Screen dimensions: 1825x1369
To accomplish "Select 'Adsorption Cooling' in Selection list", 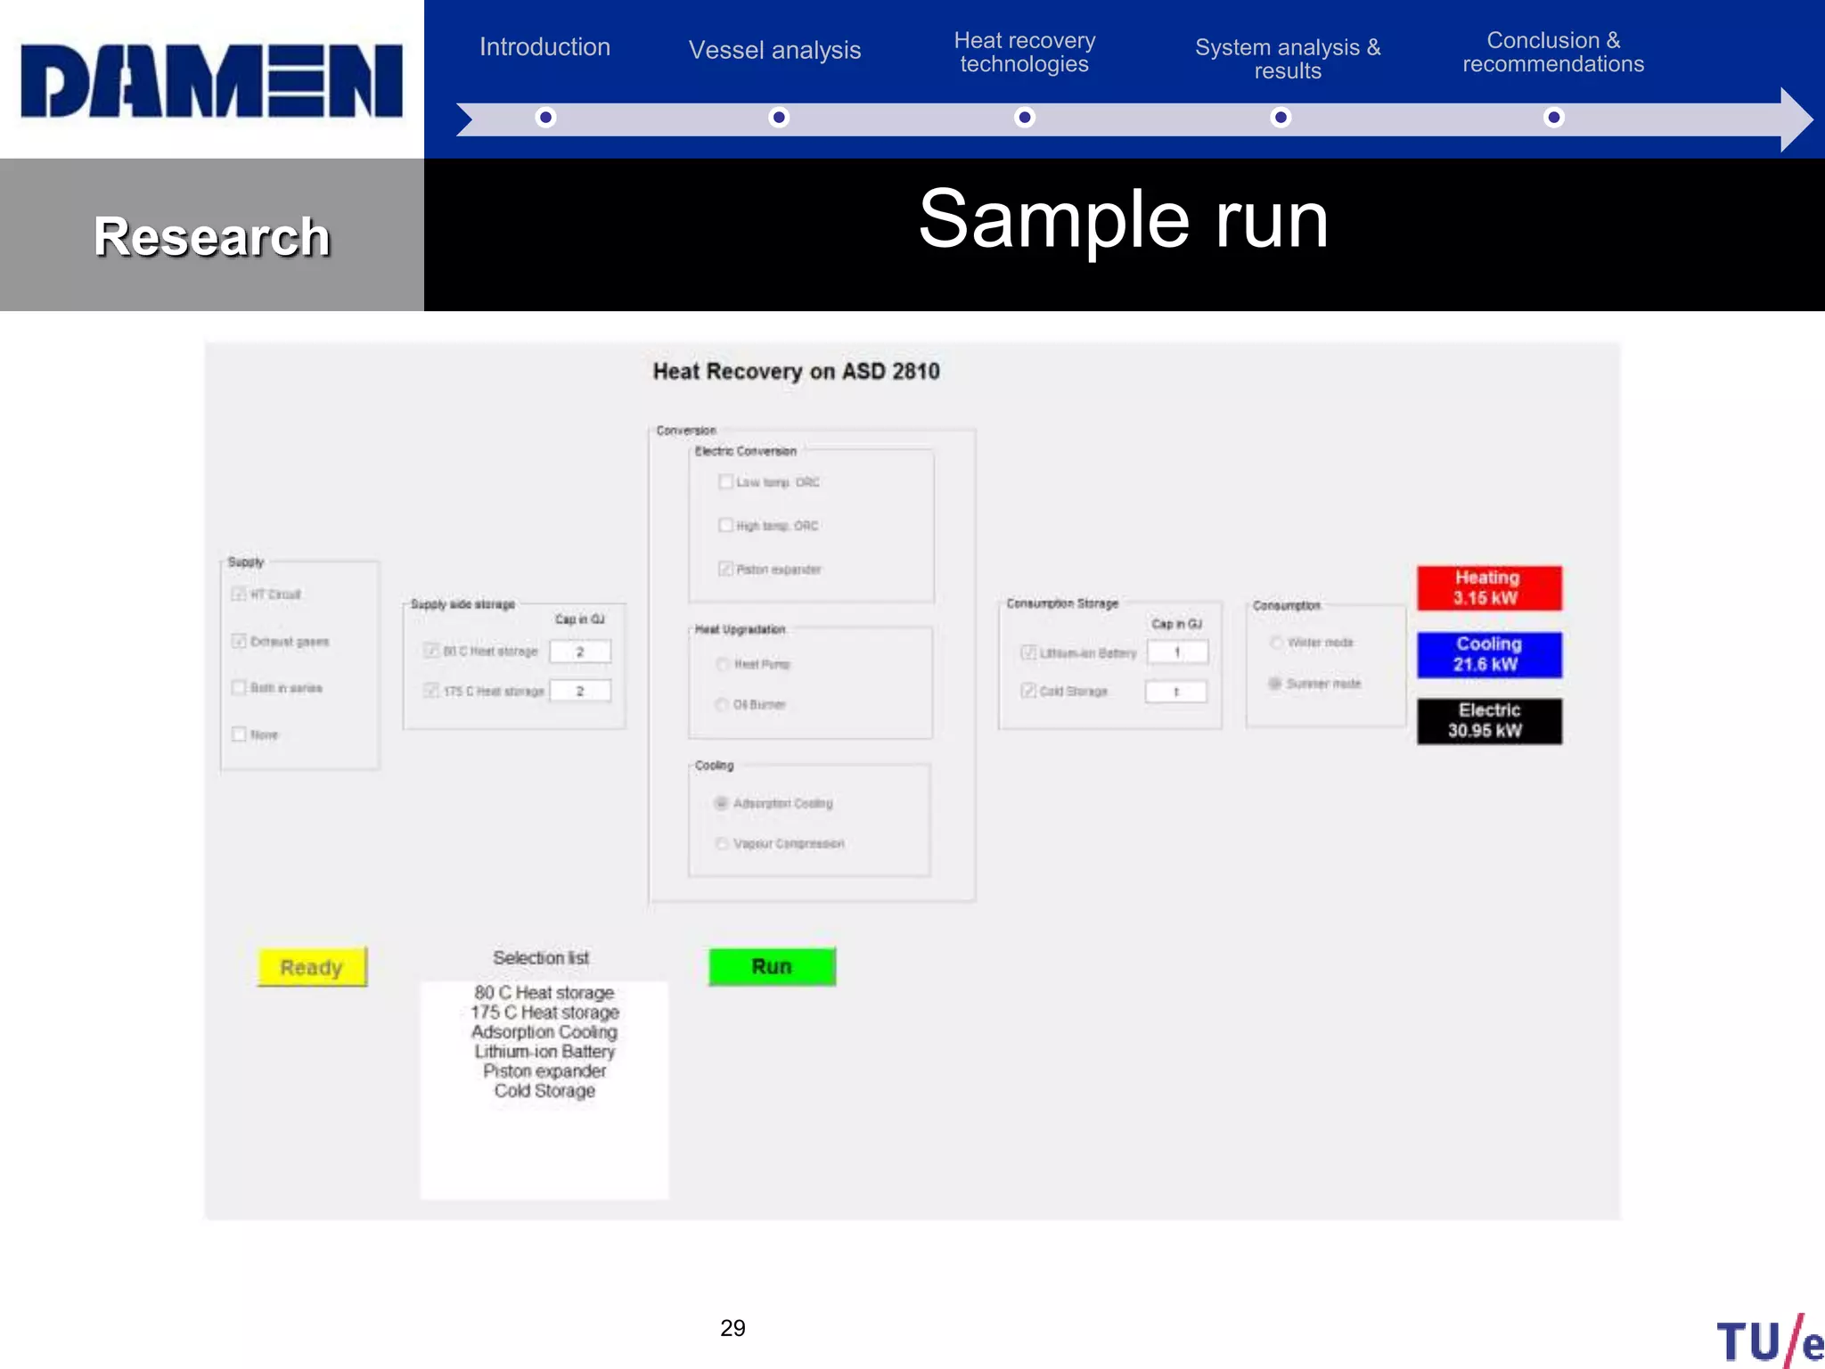I will pos(544,1032).
